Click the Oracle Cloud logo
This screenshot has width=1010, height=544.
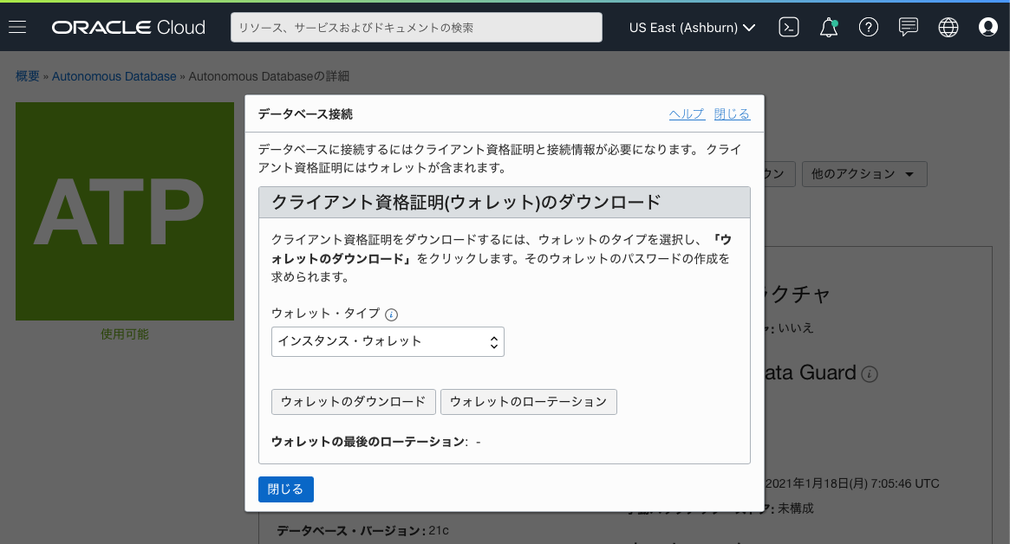click(x=128, y=27)
